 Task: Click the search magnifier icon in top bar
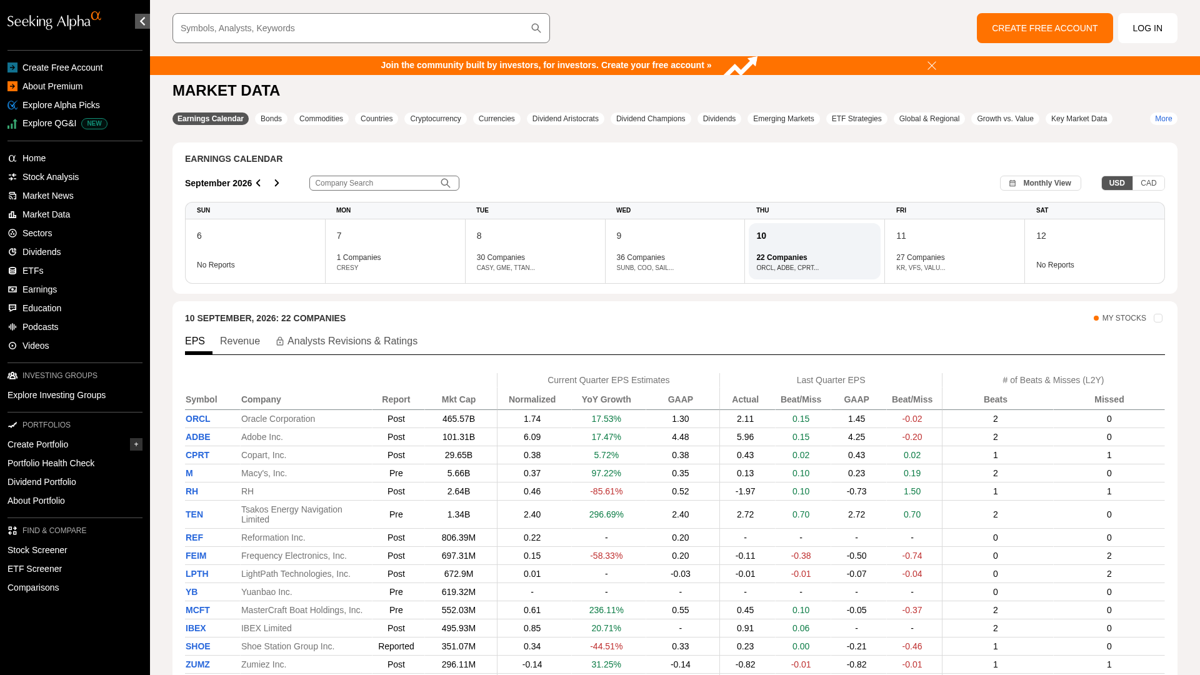pyautogui.click(x=536, y=28)
